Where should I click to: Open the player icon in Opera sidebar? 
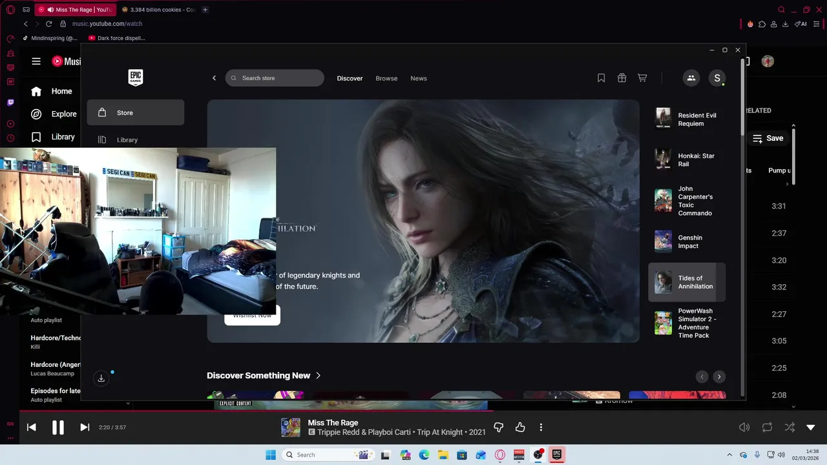coord(10,123)
